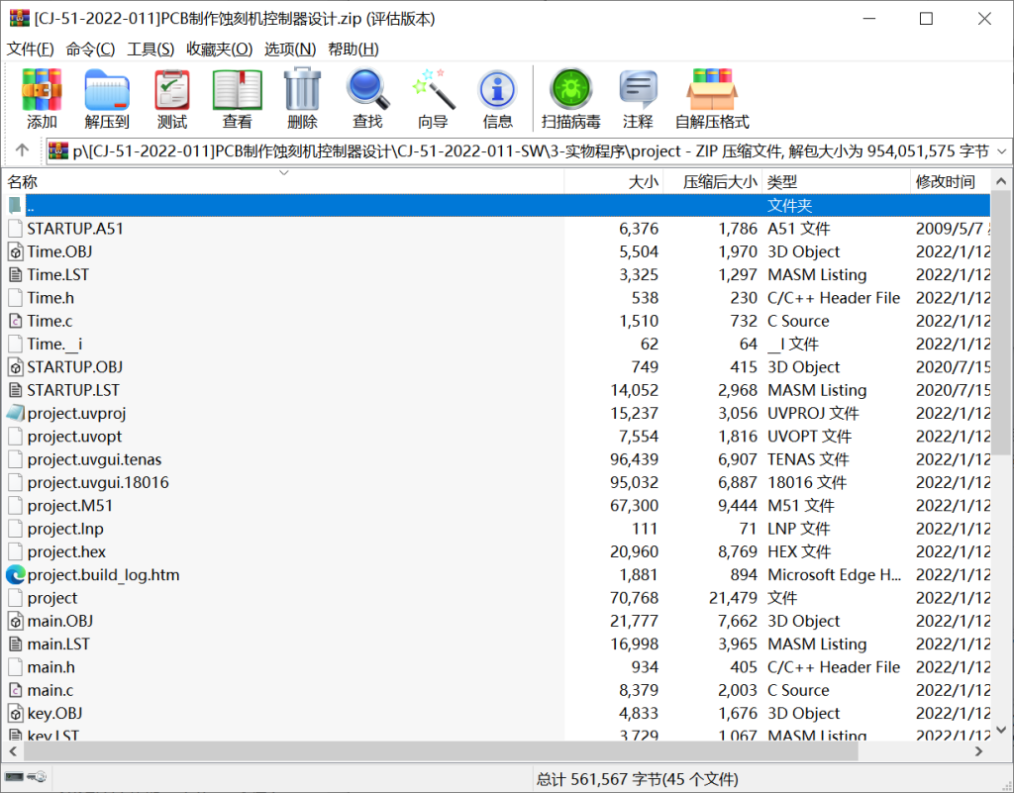The height and width of the screenshot is (793, 1014).
Task: Show archive Info (信息) icon
Action: (497, 99)
